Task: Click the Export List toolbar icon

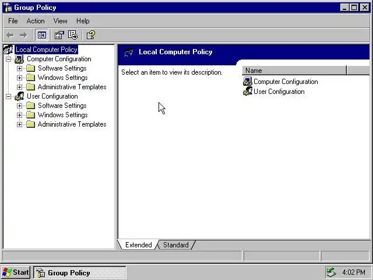Action: coord(72,35)
